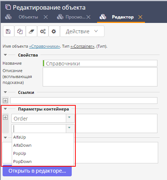
Task: Click the empty Ссылки input field
Action: click(84, 101)
